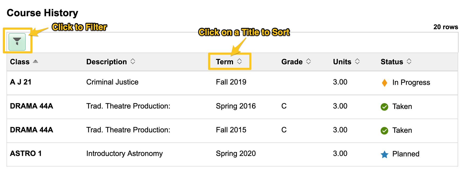
Task: Toggle sort arrows beside Status header
Action: click(409, 61)
